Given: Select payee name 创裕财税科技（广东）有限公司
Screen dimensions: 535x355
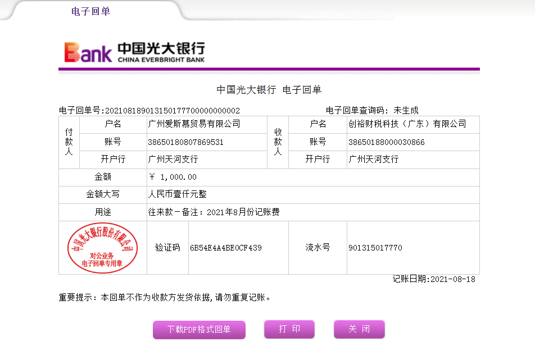Looking at the screenshot, I should pos(407,124).
